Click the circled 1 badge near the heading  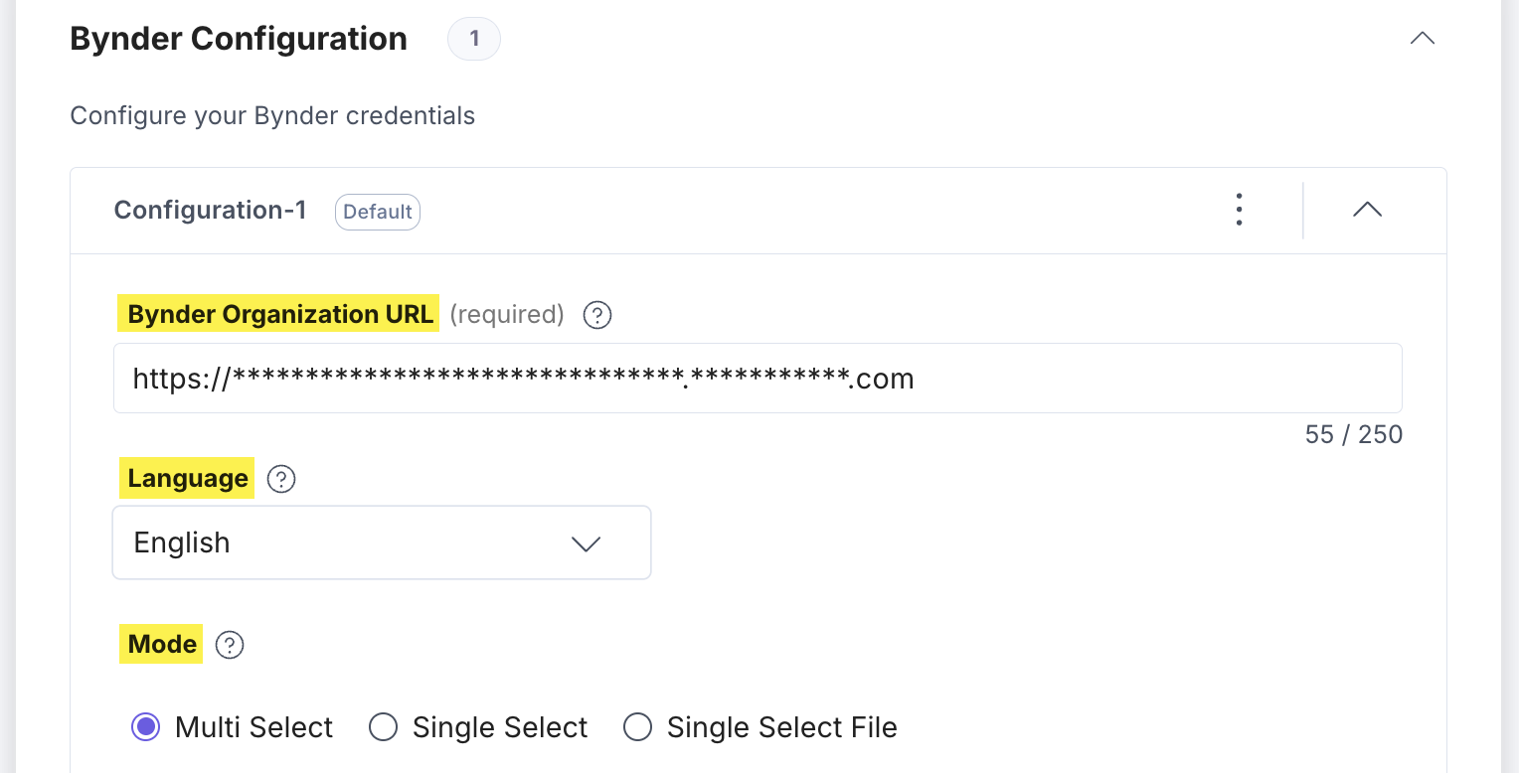tap(474, 39)
